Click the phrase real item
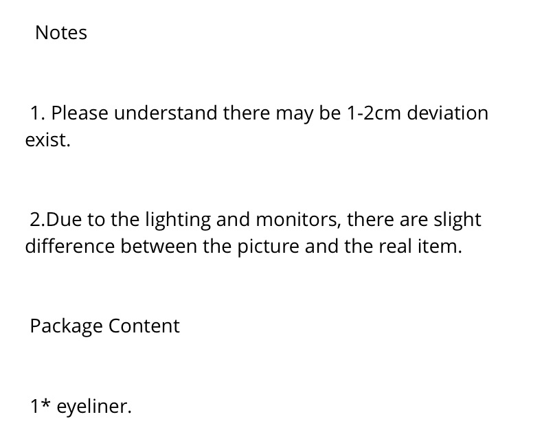The width and height of the screenshot is (553, 441). pos(420,246)
